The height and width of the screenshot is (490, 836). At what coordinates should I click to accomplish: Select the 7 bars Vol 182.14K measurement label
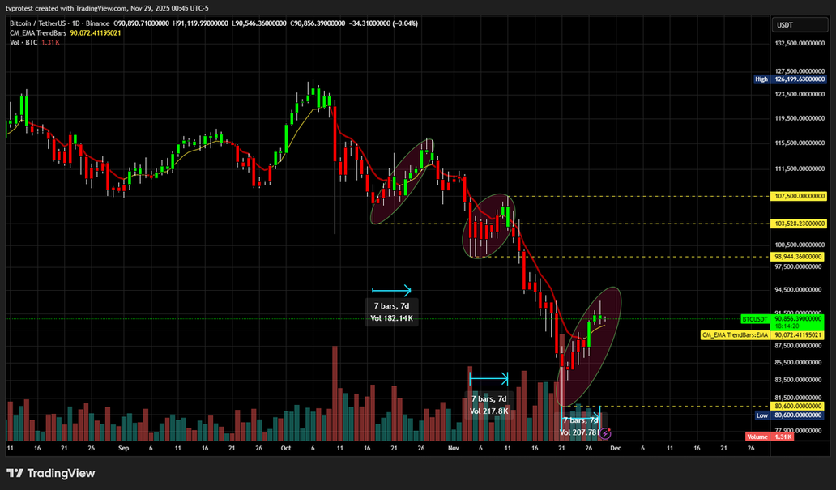coord(391,312)
